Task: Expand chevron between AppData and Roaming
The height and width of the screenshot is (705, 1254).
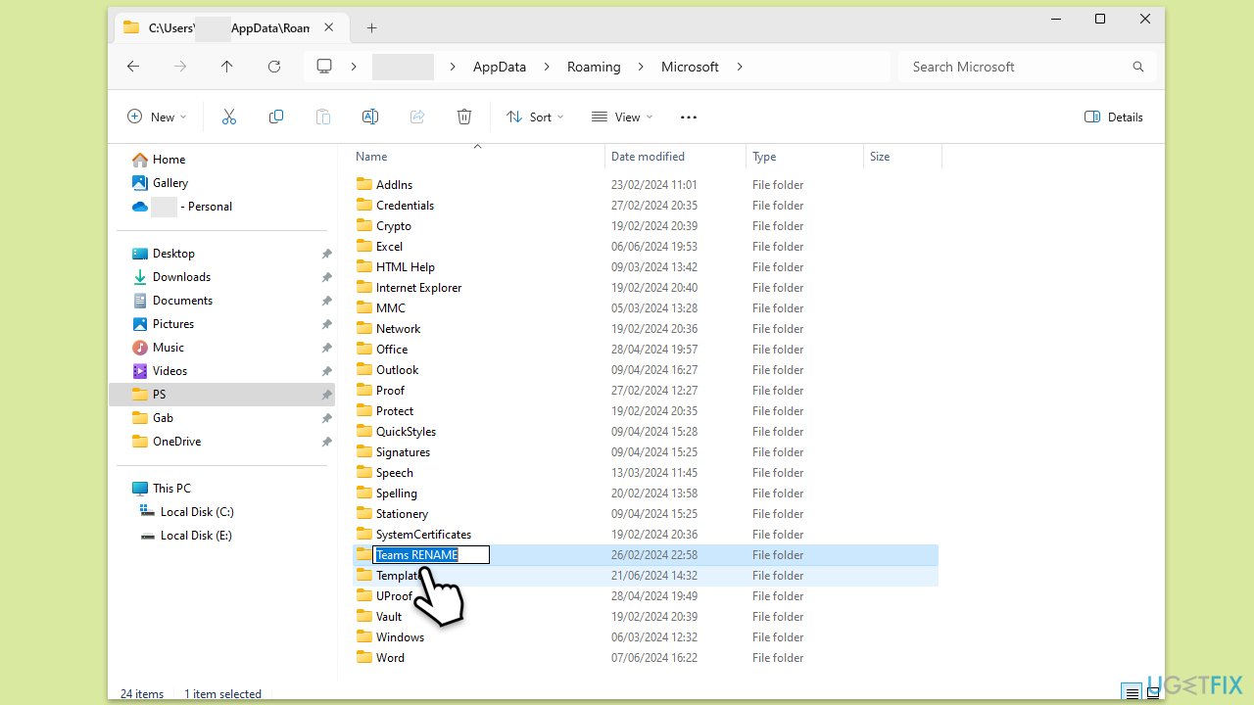Action: 547,67
